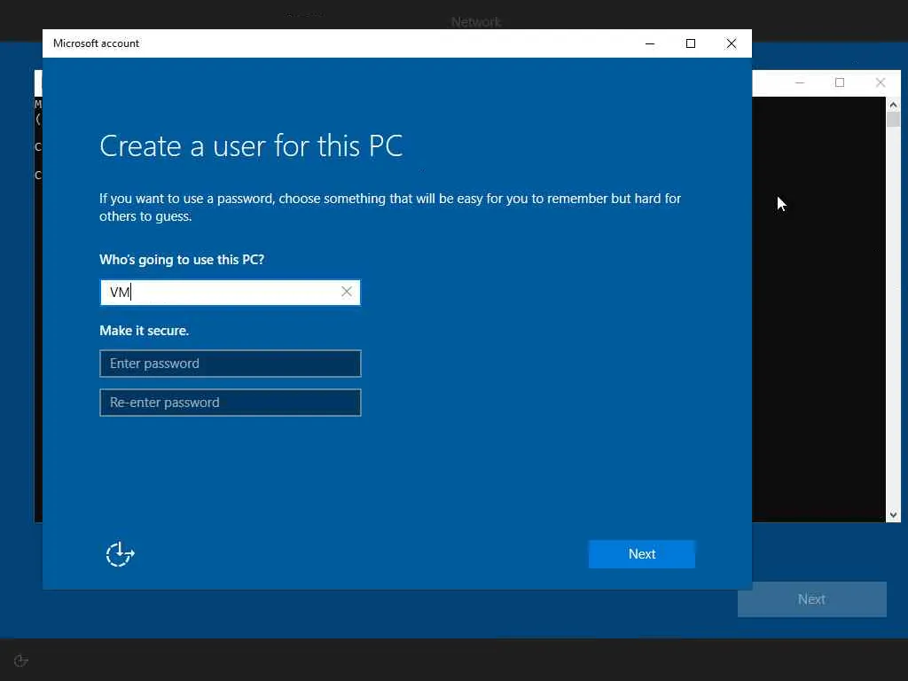
Task: Close the Microsoft account window
Action: tap(732, 43)
